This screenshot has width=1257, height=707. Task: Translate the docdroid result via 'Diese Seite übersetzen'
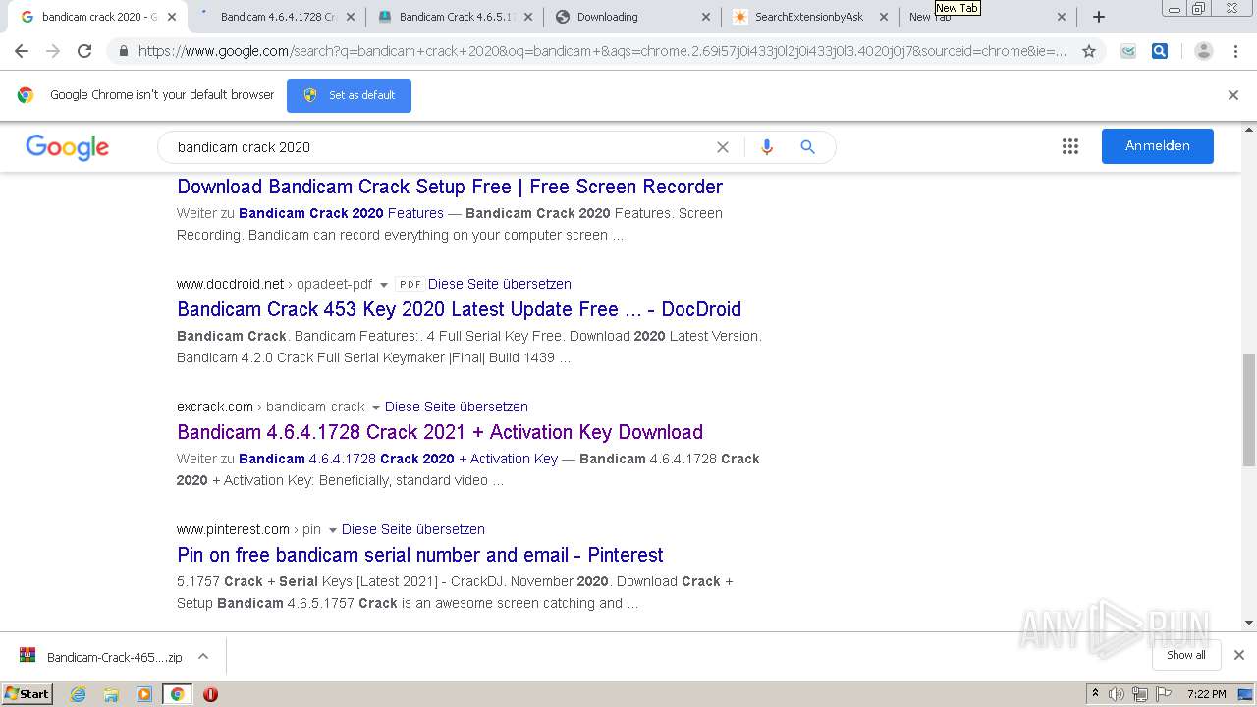499,284
